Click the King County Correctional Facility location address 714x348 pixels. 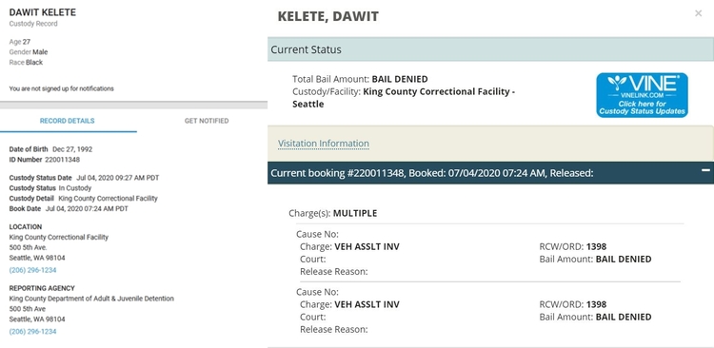59,247
